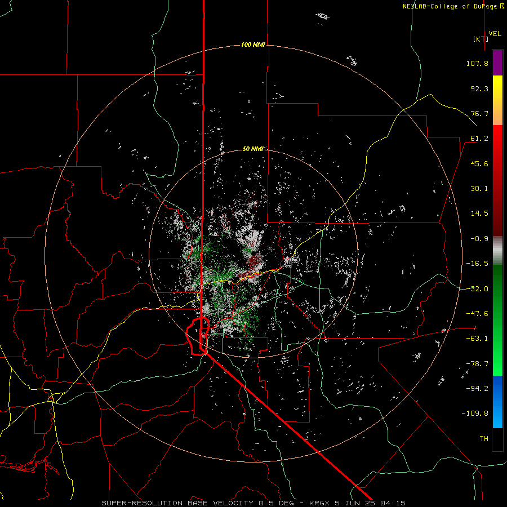Select the -0.9 velocity scale value
This screenshot has width=507, height=507.
(x=479, y=239)
